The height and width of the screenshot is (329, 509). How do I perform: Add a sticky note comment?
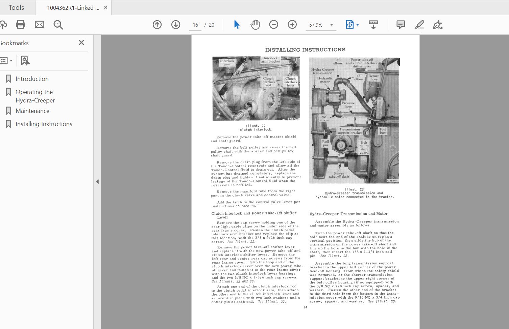[x=401, y=25]
